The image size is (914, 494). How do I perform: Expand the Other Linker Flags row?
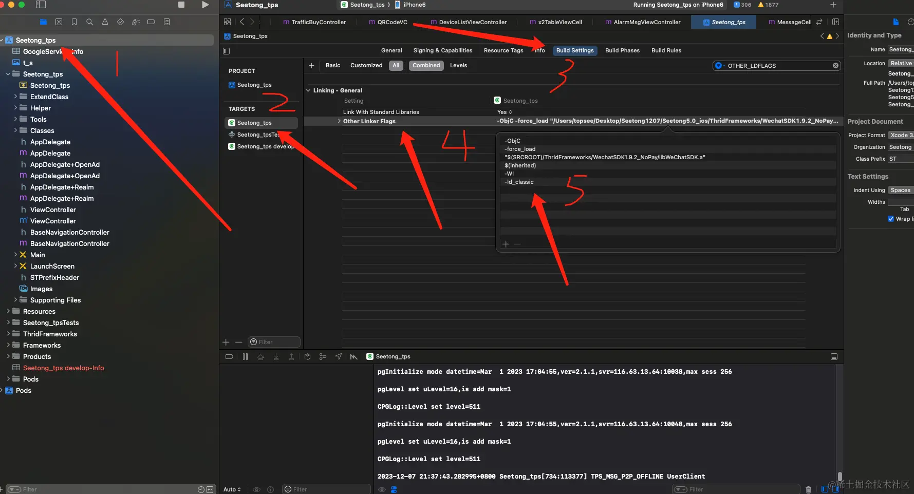point(339,122)
